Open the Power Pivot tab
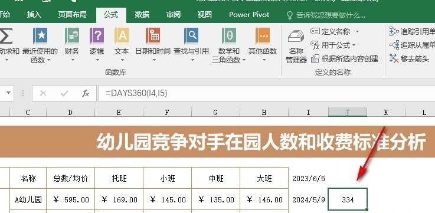This screenshot has height=213, width=435. 249,14
